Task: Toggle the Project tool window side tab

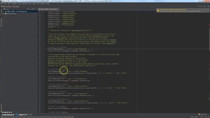Action: click(1, 12)
